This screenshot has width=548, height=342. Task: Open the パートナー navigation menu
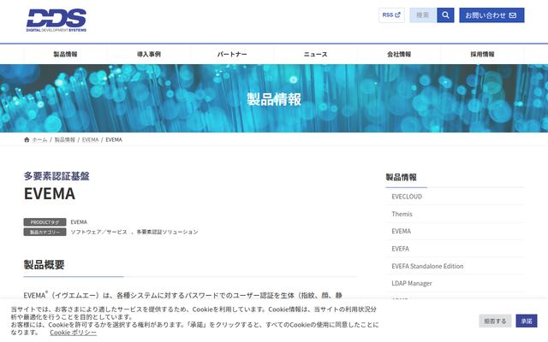pyautogui.click(x=232, y=54)
